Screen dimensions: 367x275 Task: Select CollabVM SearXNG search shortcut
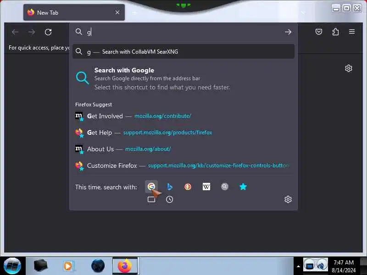click(224, 187)
